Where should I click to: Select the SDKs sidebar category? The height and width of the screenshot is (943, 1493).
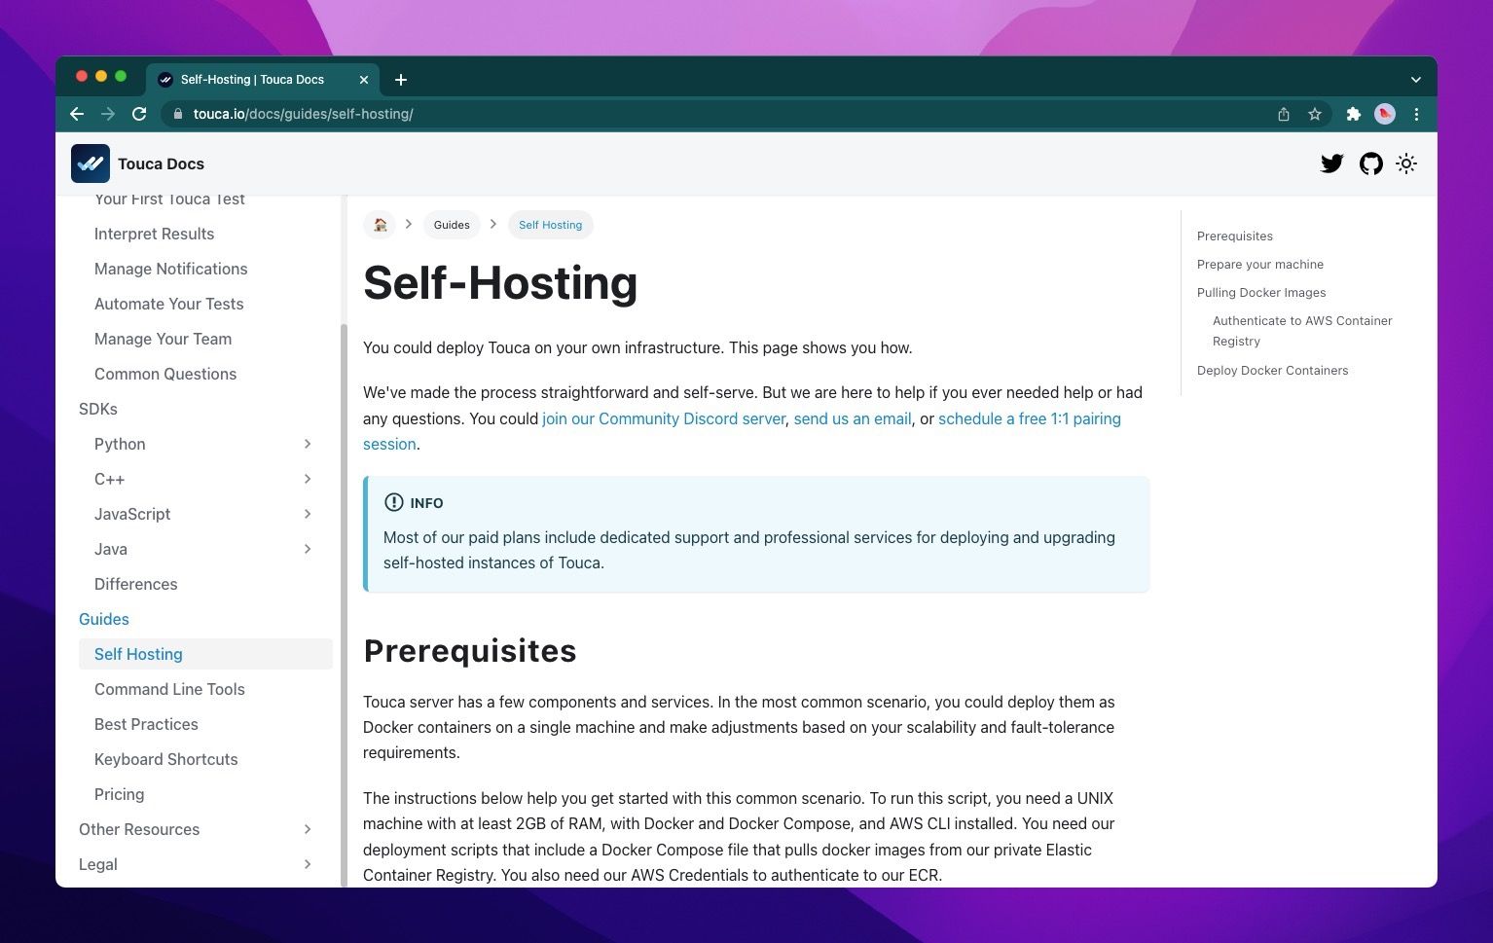pyautogui.click(x=98, y=409)
